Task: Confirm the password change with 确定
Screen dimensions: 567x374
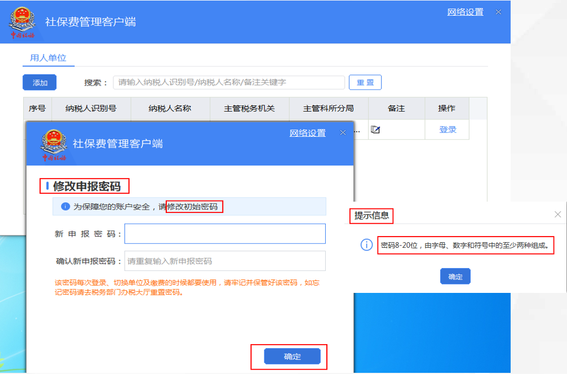Action: pyautogui.click(x=292, y=357)
